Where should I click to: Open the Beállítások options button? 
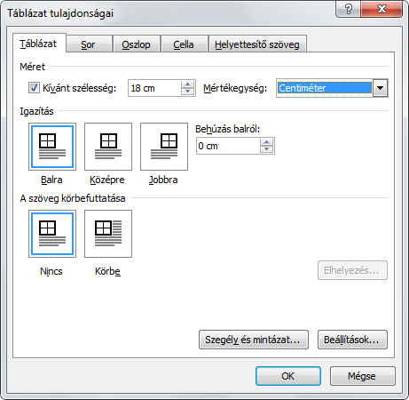click(x=352, y=340)
